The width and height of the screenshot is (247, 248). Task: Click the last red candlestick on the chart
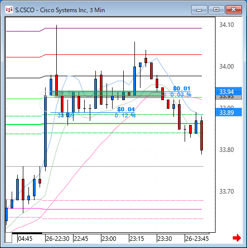tap(201, 135)
